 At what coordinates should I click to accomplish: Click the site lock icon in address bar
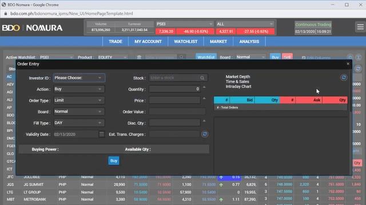pyautogui.click(x=6, y=14)
